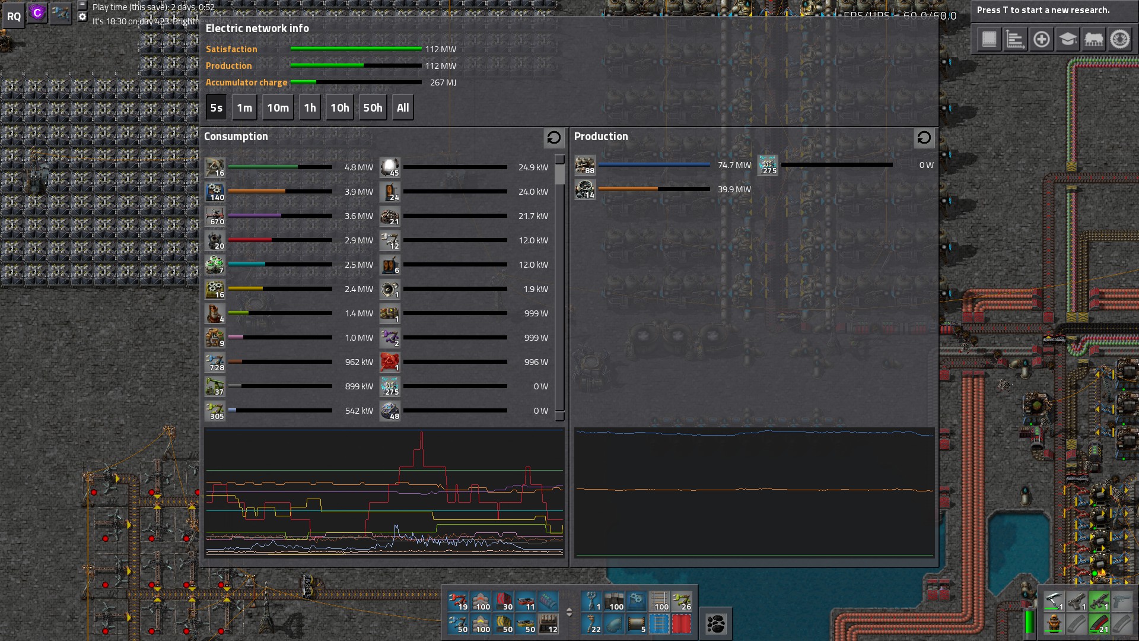Image resolution: width=1139 pixels, height=641 pixels.
Task: Select rail item with count 100
Action: tap(659, 601)
